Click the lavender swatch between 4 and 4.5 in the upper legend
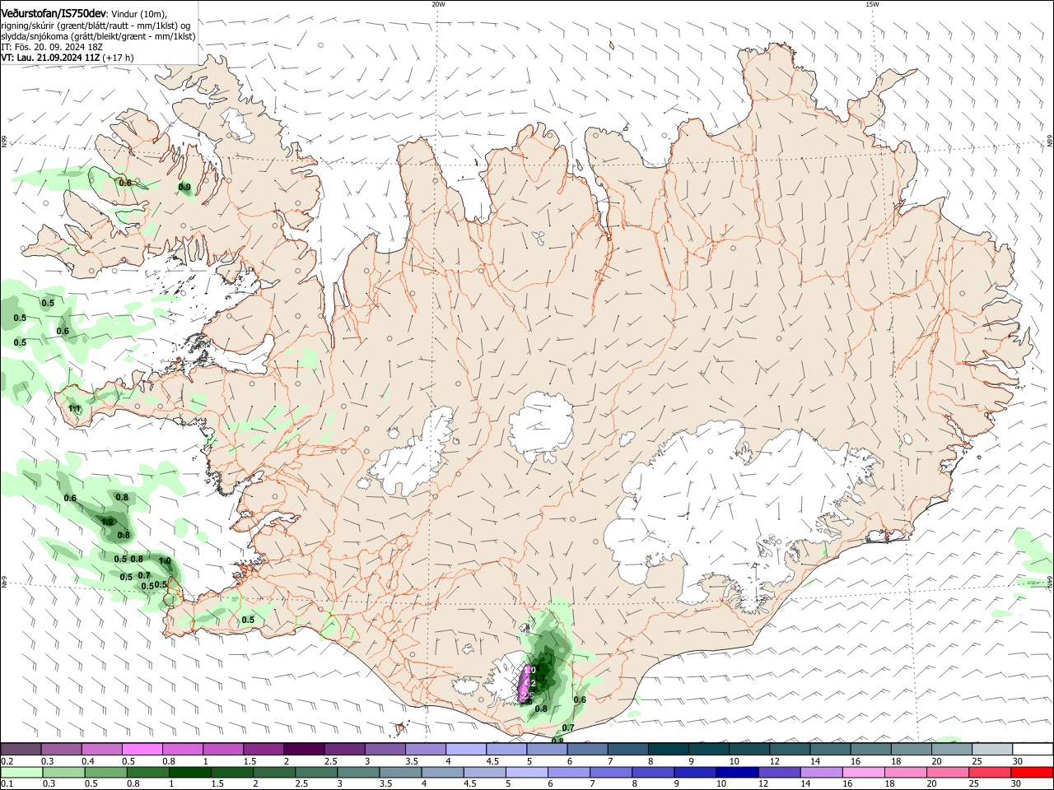 466,749
